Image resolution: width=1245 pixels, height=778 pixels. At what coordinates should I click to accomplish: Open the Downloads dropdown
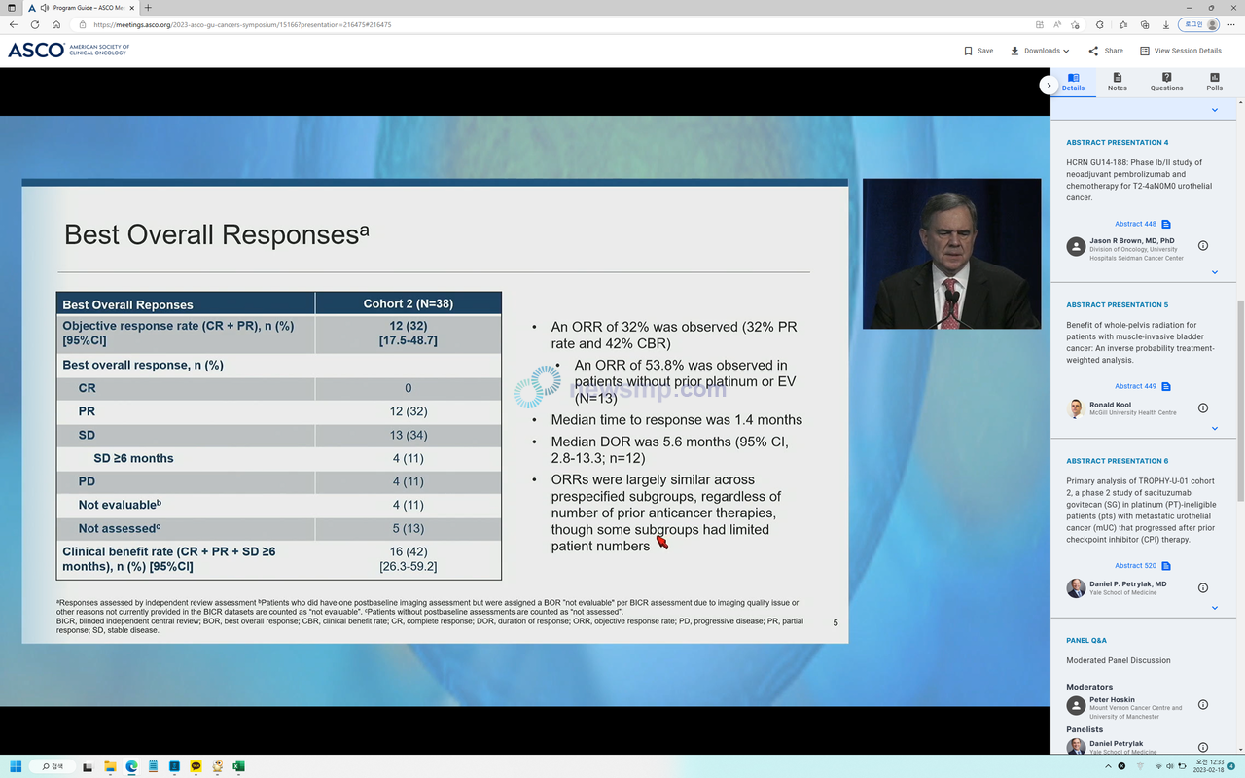1040,51
